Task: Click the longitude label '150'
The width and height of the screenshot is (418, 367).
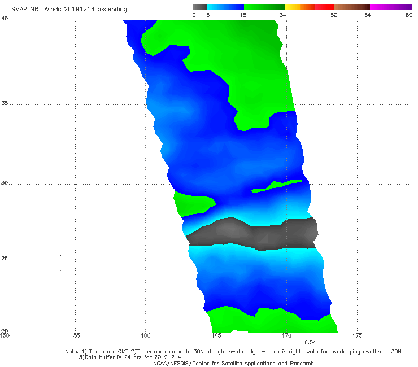Action: (5, 335)
